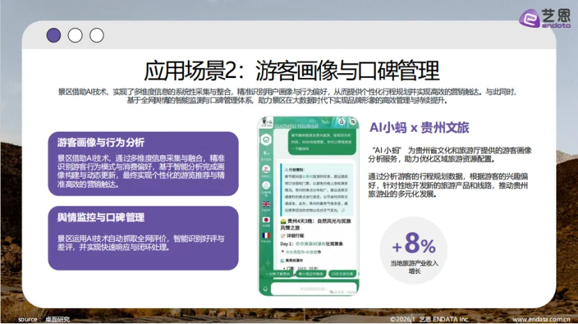Tap the '25年文旅优惠' suggestion chip
Viewport: 578px width, 324px height.
click(343, 275)
